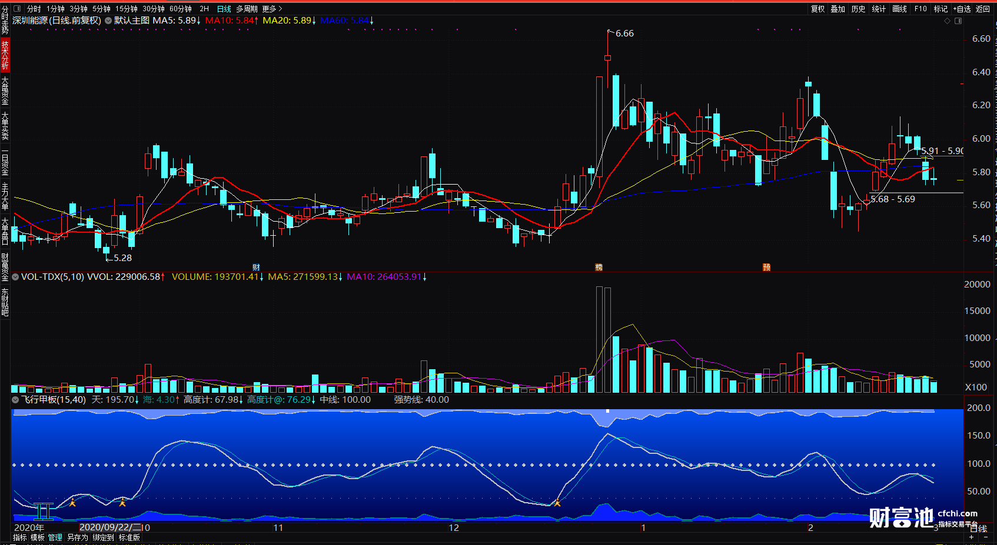This screenshot has height=545, width=997.
Task: Click the 指标 indicator button
Action: (20, 537)
